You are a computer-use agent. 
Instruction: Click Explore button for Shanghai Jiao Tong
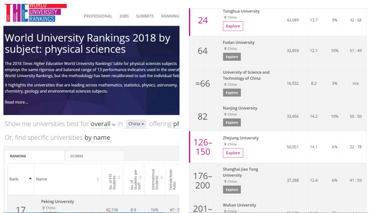[232, 190]
